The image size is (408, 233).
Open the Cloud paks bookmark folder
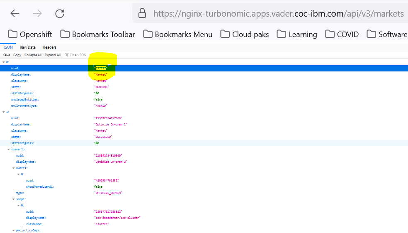tap(244, 34)
